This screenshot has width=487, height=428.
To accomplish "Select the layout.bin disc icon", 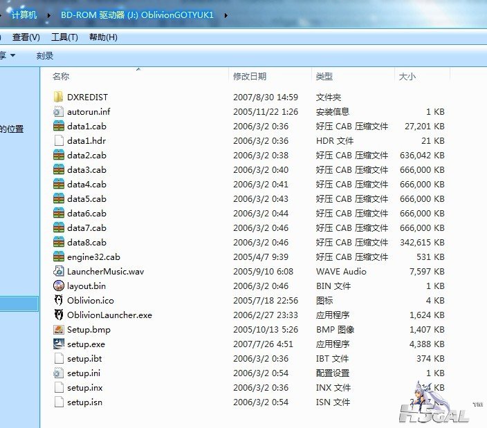I will click(x=58, y=286).
